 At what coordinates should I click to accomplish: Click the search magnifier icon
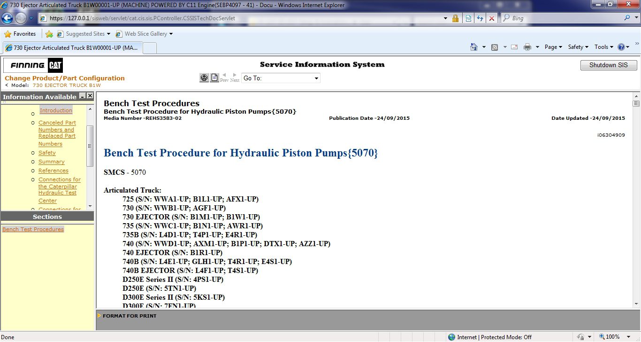coord(627,18)
